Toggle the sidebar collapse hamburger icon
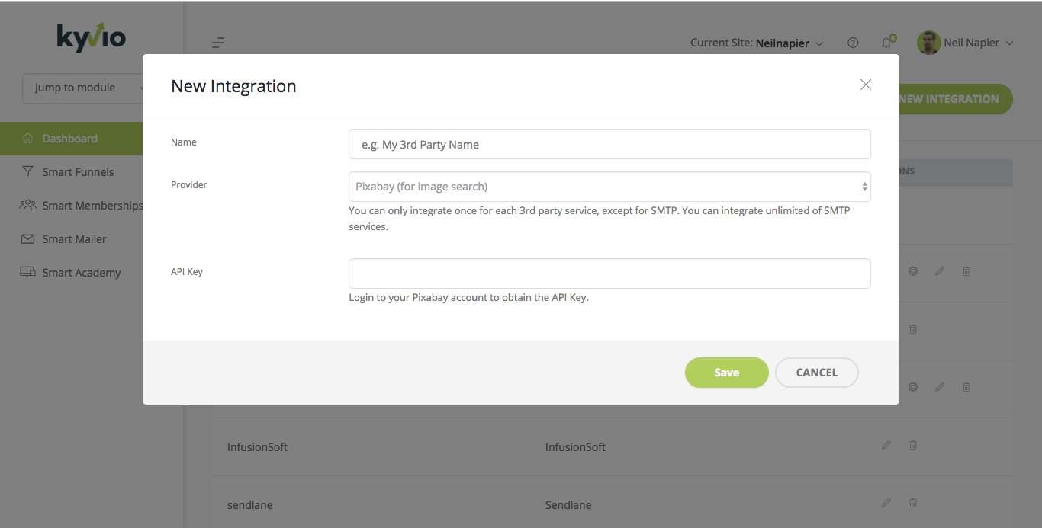 point(218,43)
